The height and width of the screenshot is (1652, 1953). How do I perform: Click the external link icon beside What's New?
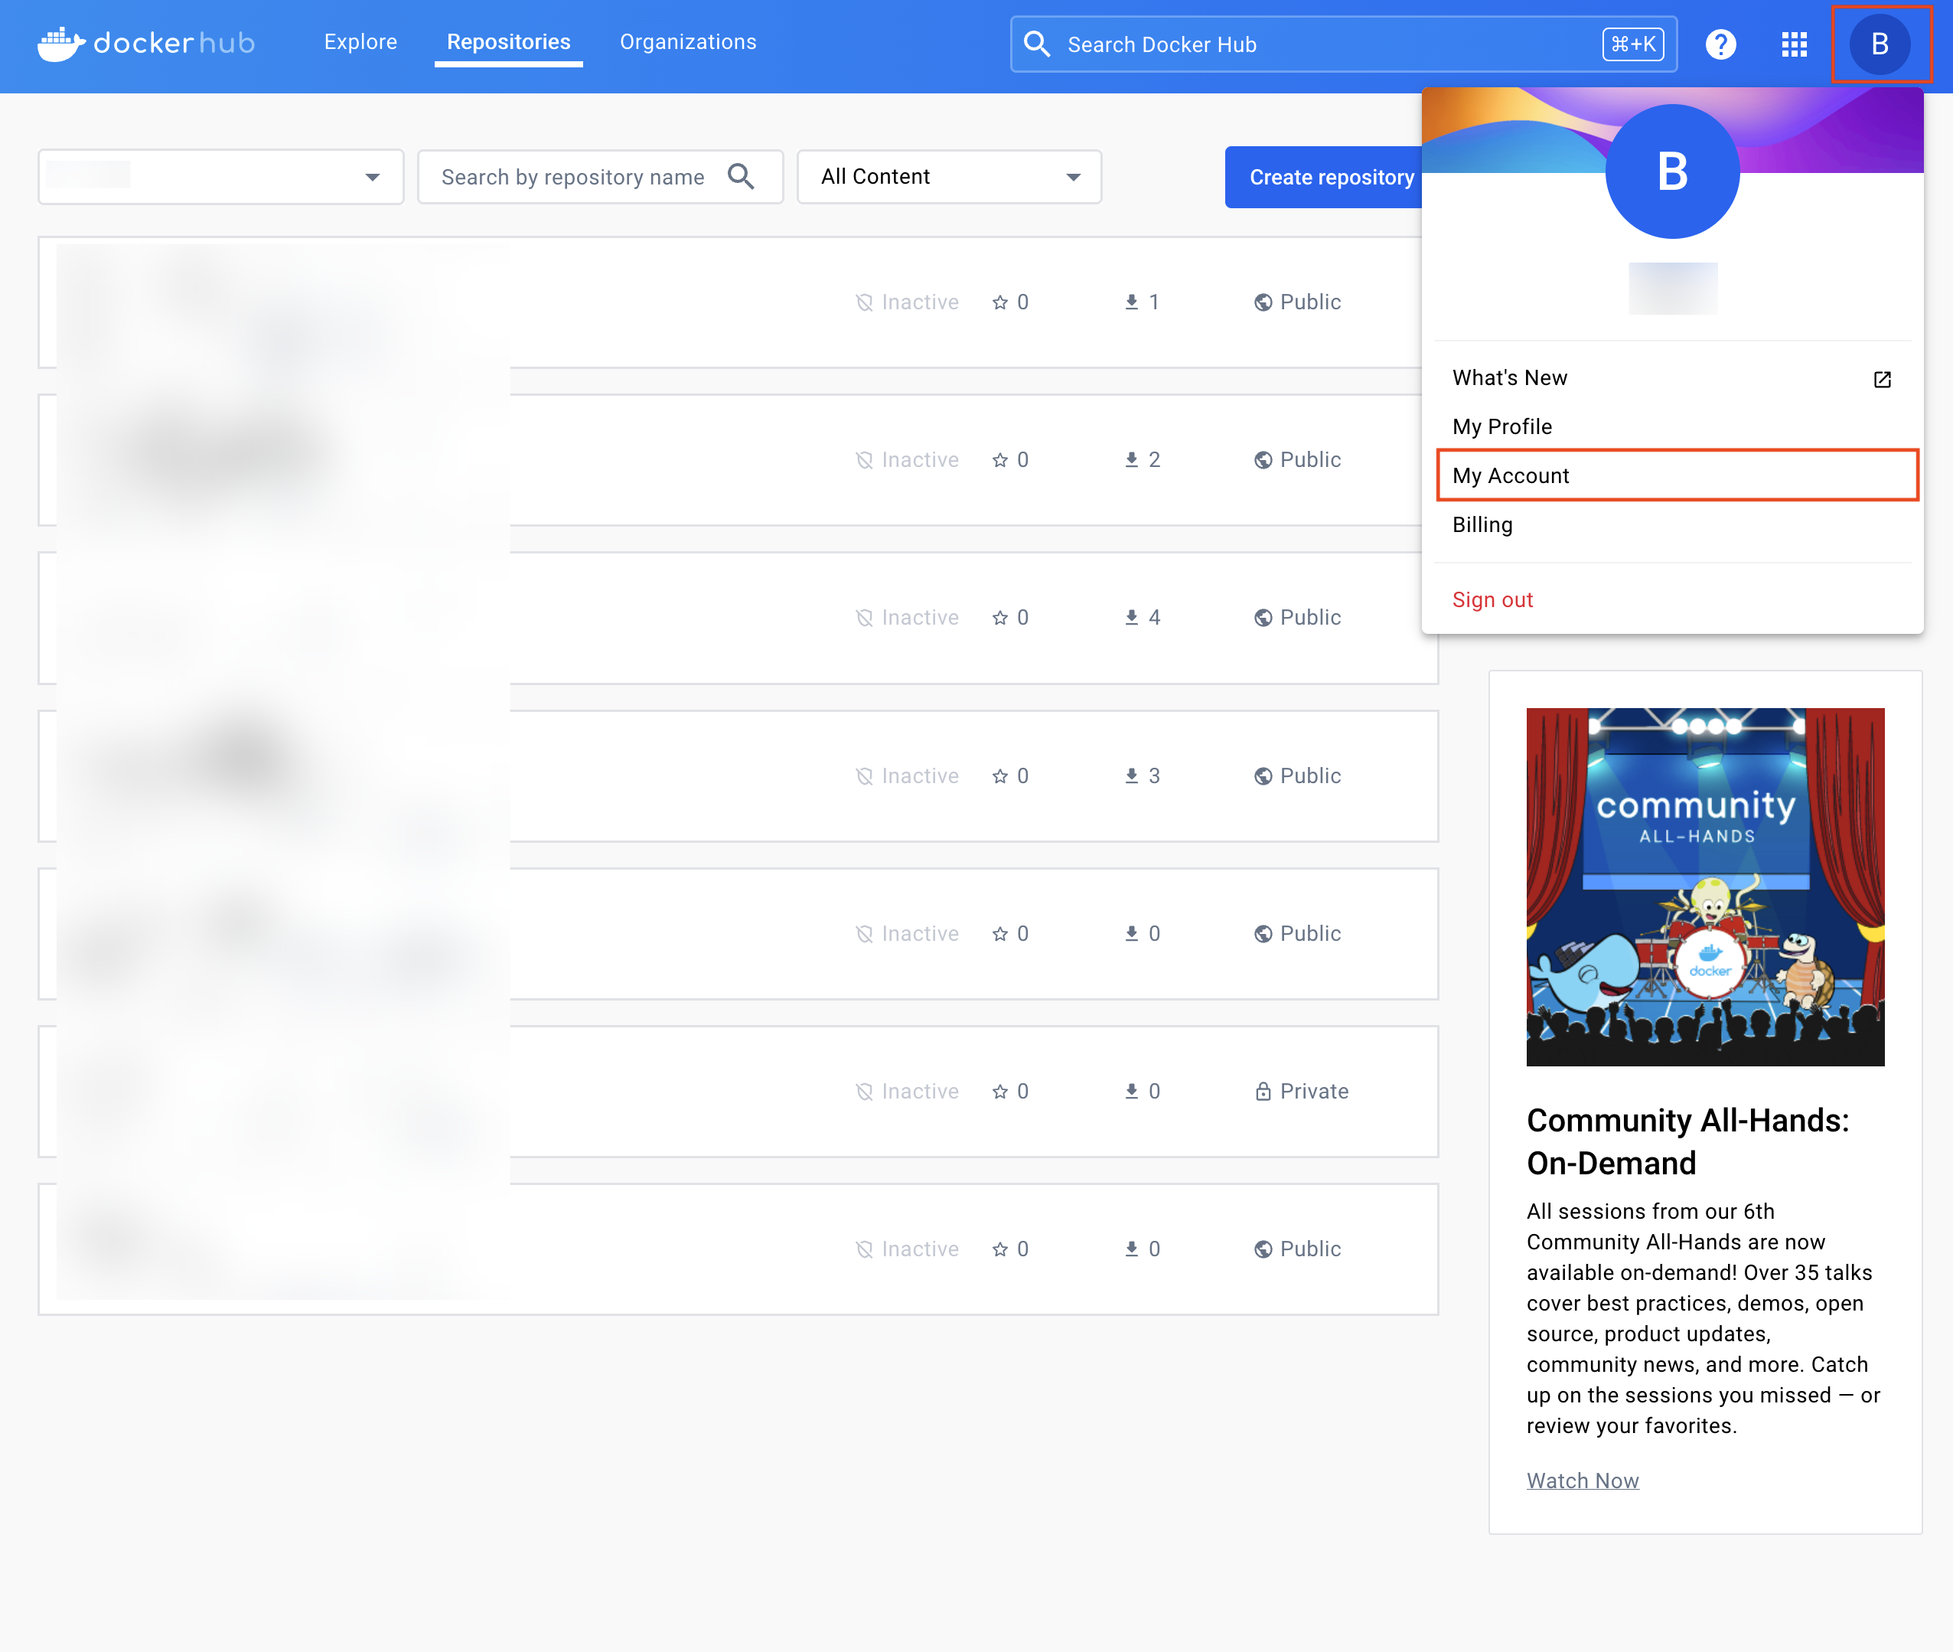pyautogui.click(x=1882, y=379)
